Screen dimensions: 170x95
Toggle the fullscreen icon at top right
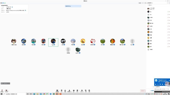point(143,3)
